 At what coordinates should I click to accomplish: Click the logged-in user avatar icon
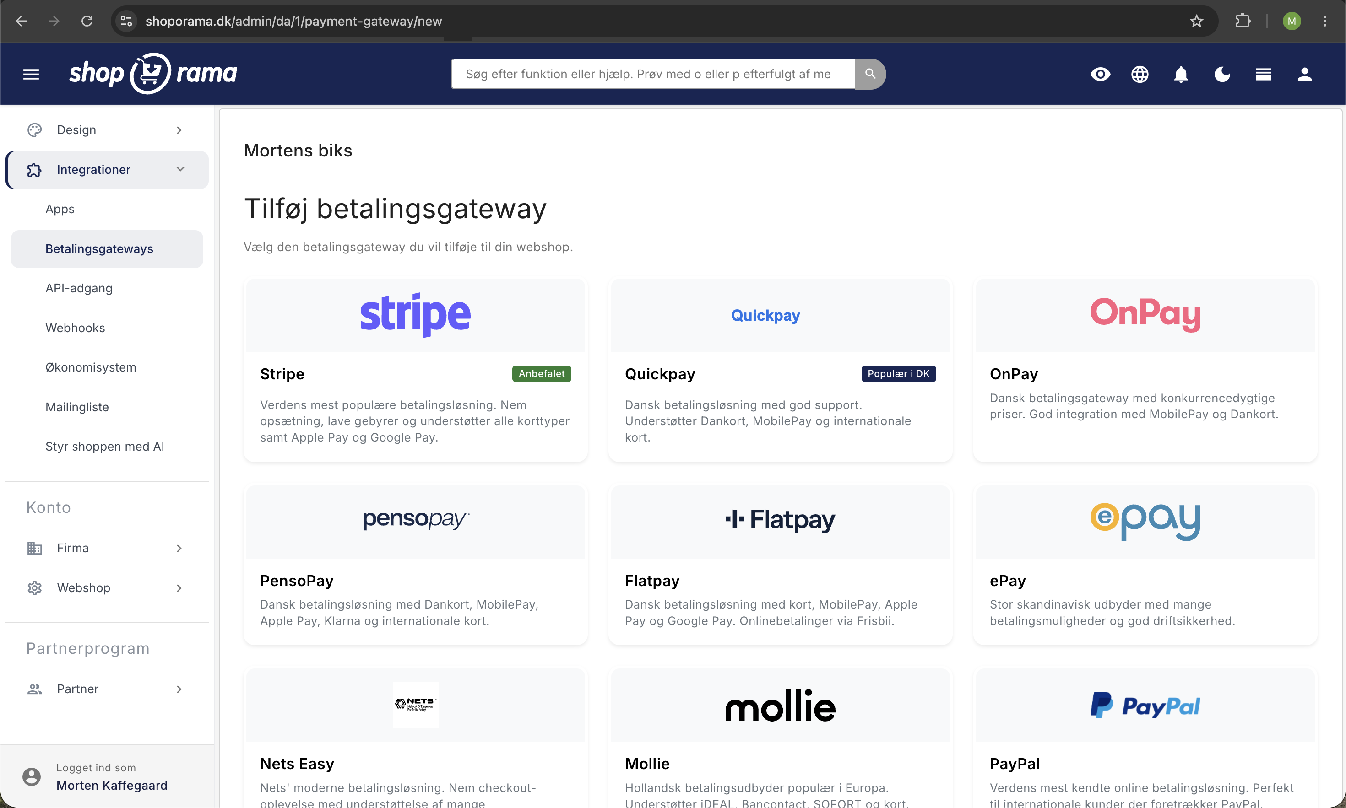coord(32,777)
